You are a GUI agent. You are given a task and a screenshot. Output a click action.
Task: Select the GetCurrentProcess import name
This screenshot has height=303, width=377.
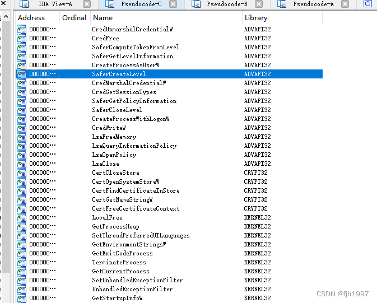(120, 271)
